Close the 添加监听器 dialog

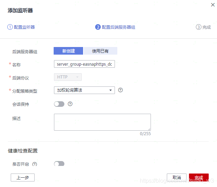click(213, 5)
